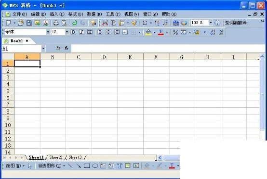Print the sheet using the printer icon
The image size is (267, 179).
[x=56, y=23]
